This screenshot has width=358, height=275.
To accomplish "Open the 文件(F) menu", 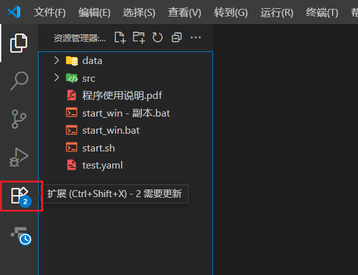I will coord(50,12).
